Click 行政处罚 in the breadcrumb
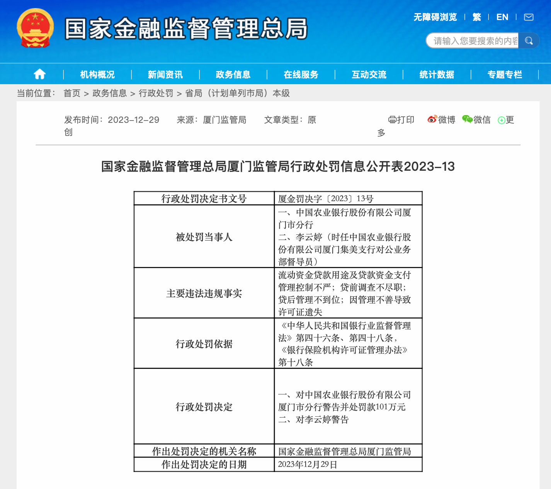 coord(156,93)
